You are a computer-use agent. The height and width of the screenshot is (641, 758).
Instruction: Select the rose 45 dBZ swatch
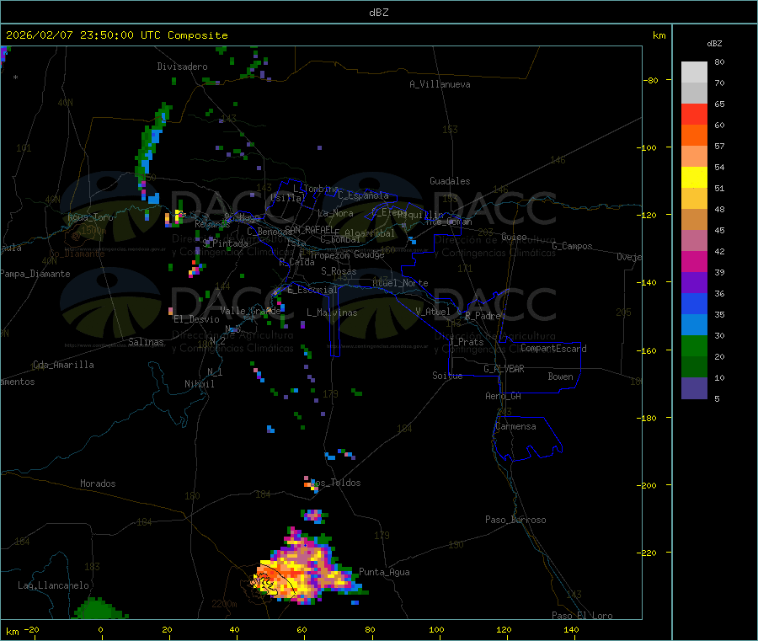pyautogui.click(x=694, y=240)
